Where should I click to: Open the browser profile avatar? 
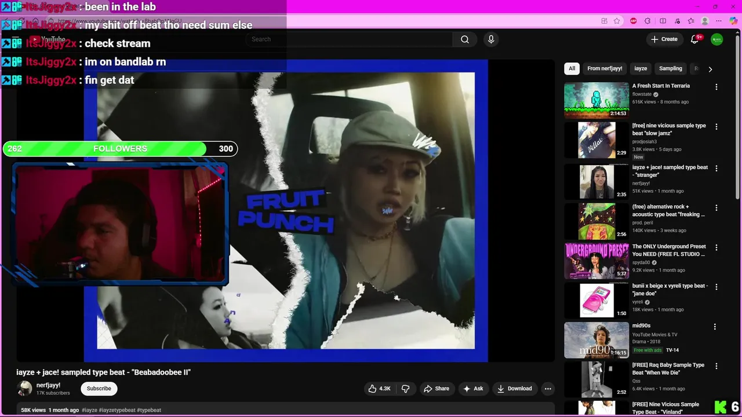pos(705,21)
